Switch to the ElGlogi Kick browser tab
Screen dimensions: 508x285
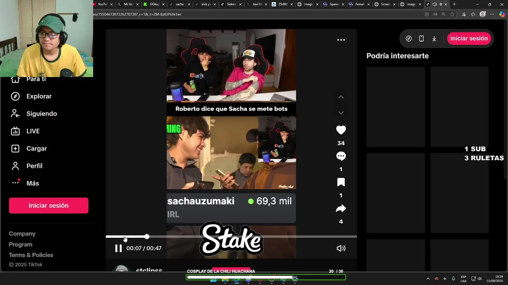coord(154,4)
